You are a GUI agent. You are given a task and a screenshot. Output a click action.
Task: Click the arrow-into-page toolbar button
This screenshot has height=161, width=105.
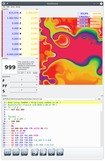(x=35, y=152)
